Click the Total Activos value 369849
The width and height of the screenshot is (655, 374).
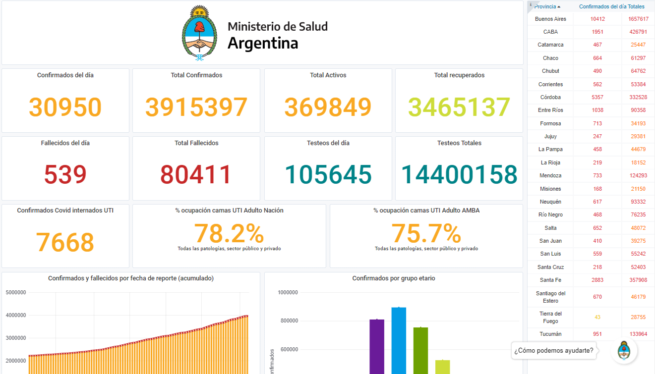[328, 107]
